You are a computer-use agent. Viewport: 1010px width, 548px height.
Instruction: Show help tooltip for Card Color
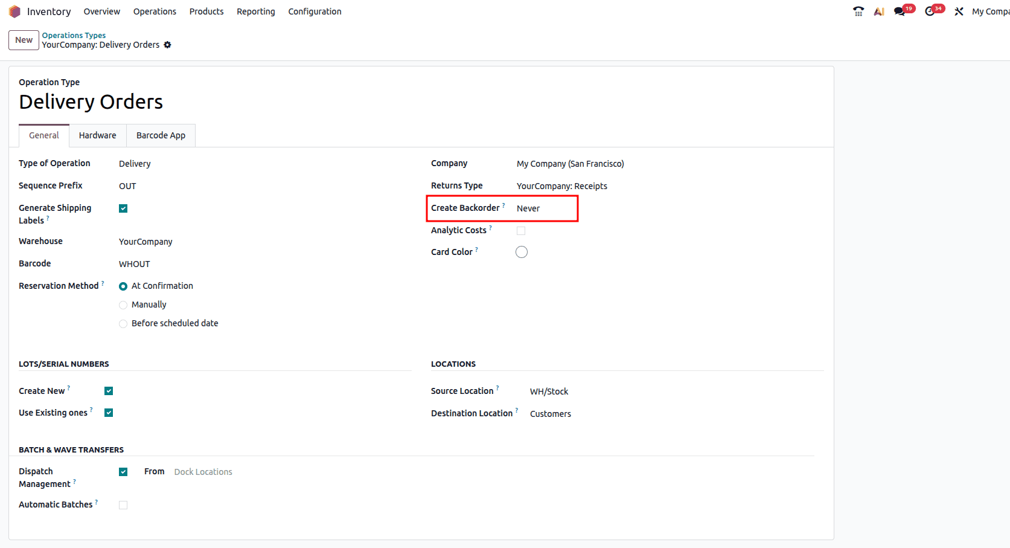click(x=476, y=250)
